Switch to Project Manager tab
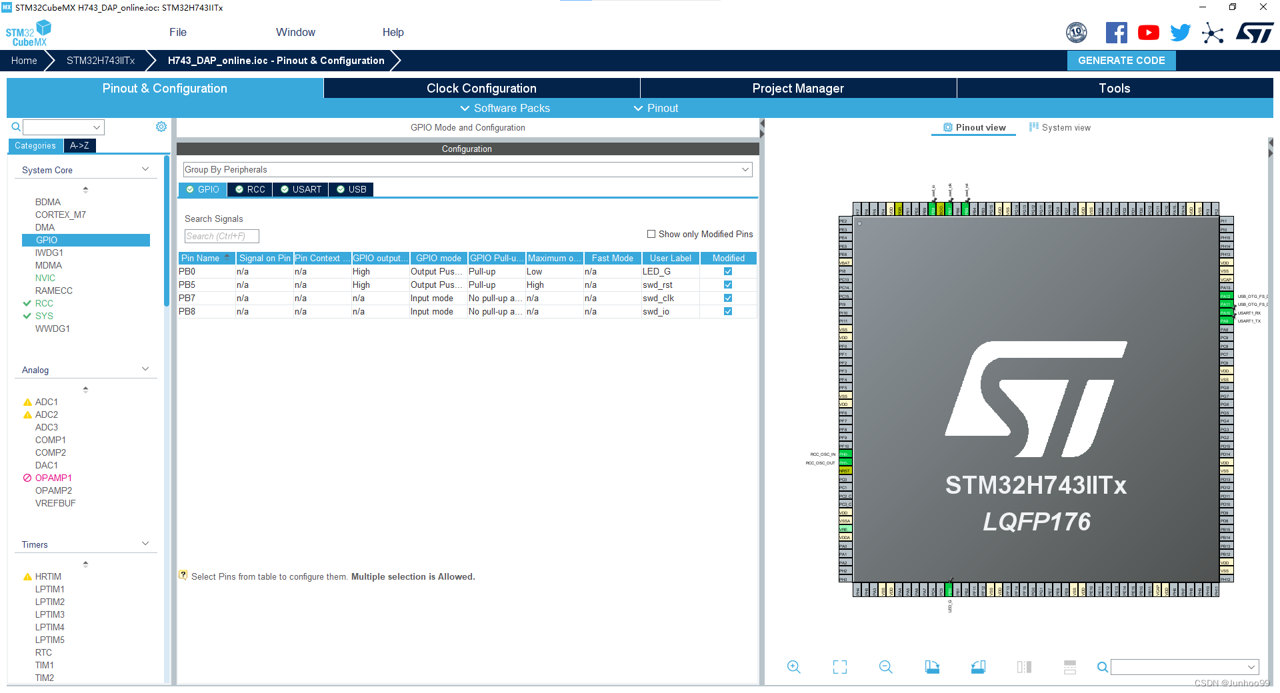Viewport: 1280px width, 693px height. 798,88
